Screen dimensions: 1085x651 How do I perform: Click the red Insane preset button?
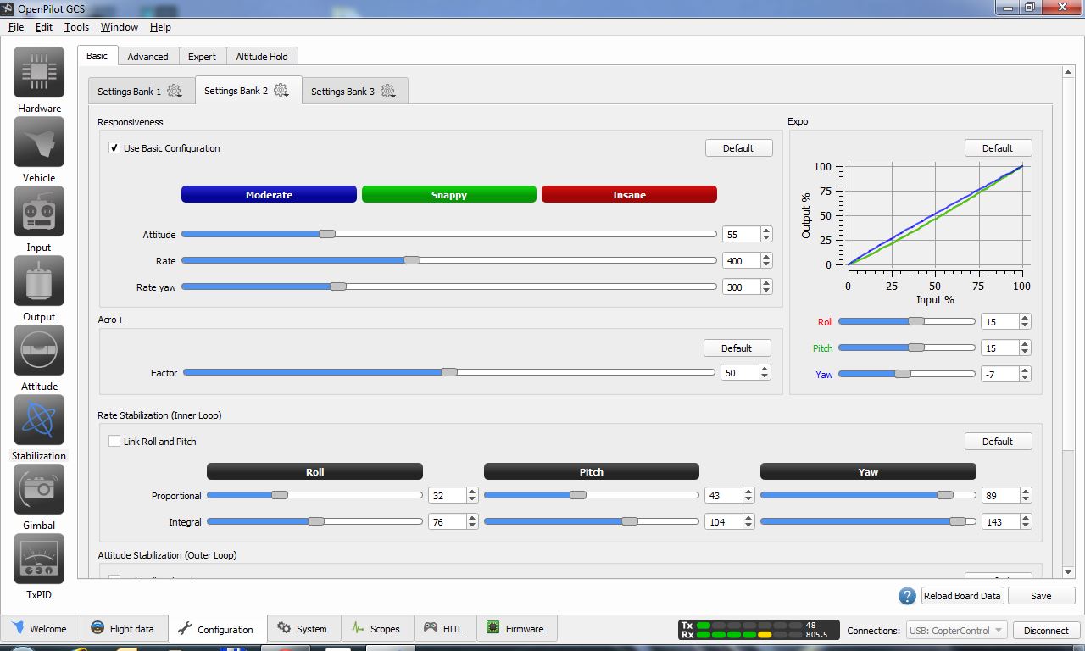click(629, 195)
